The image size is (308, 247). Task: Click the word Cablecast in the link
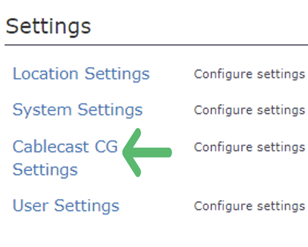pos(51,147)
